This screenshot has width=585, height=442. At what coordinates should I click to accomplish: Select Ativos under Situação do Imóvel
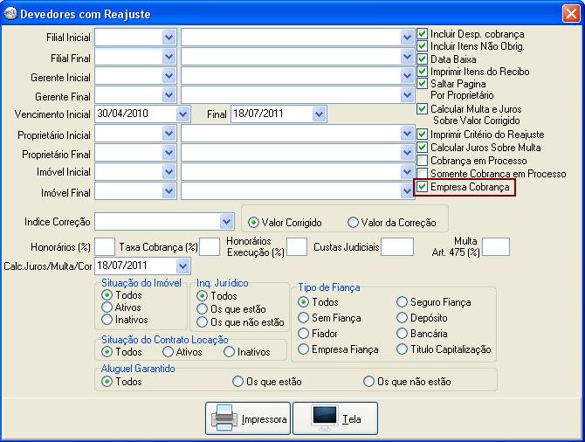(x=107, y=307)
